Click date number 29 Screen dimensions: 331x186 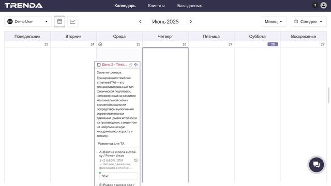coord(322,44)
